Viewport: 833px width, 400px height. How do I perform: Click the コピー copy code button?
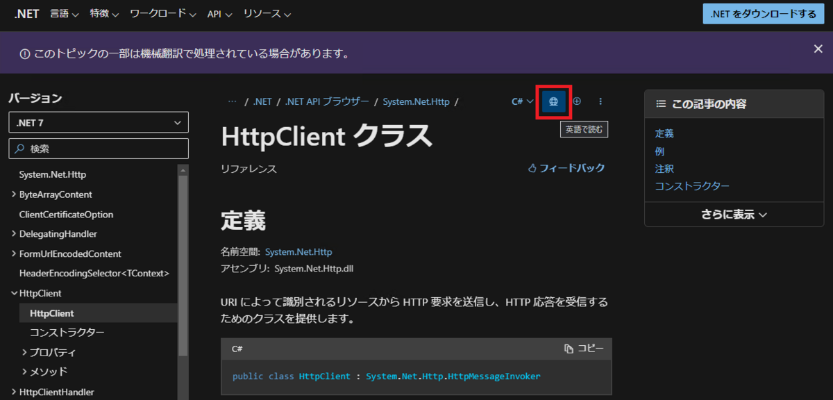pyautogui.click(x=584, y=349)
